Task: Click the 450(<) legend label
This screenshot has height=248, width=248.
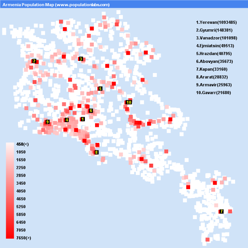Action: [x=22, y=144]
